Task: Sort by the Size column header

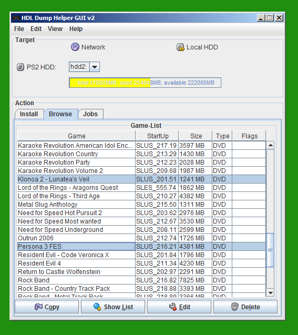Action: point(196,136)
